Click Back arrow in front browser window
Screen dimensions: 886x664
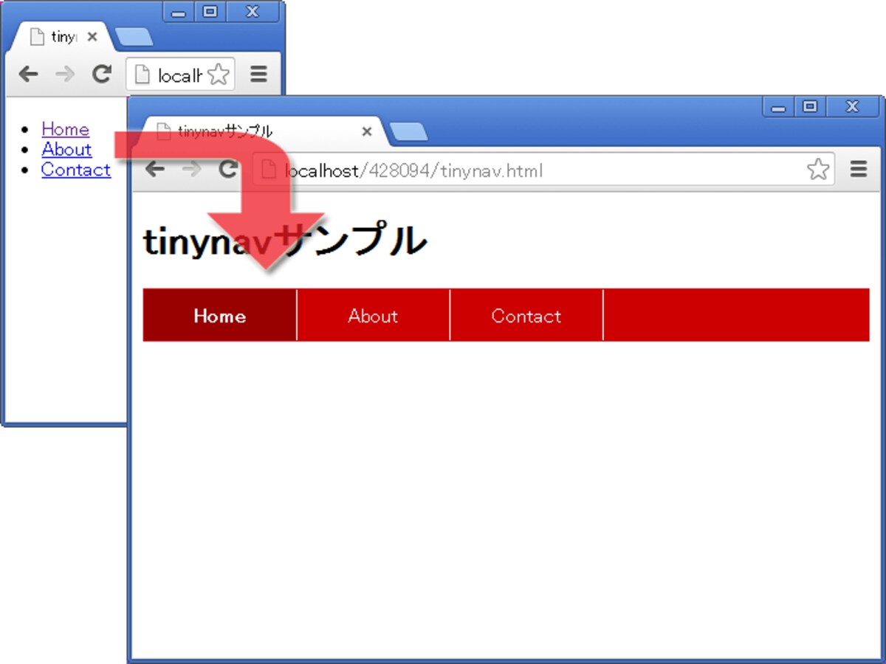[154, 170]
